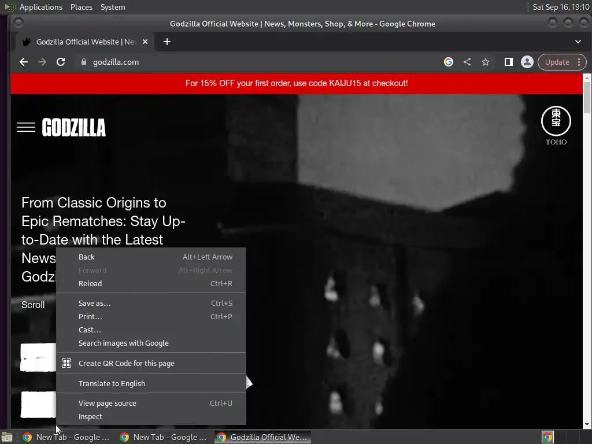
Task: Click the show desktop icon in bottom panel
Action: pyautogui.click(x=7, y=437)
